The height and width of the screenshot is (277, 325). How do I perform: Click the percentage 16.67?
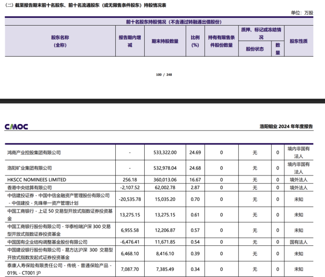195,180
